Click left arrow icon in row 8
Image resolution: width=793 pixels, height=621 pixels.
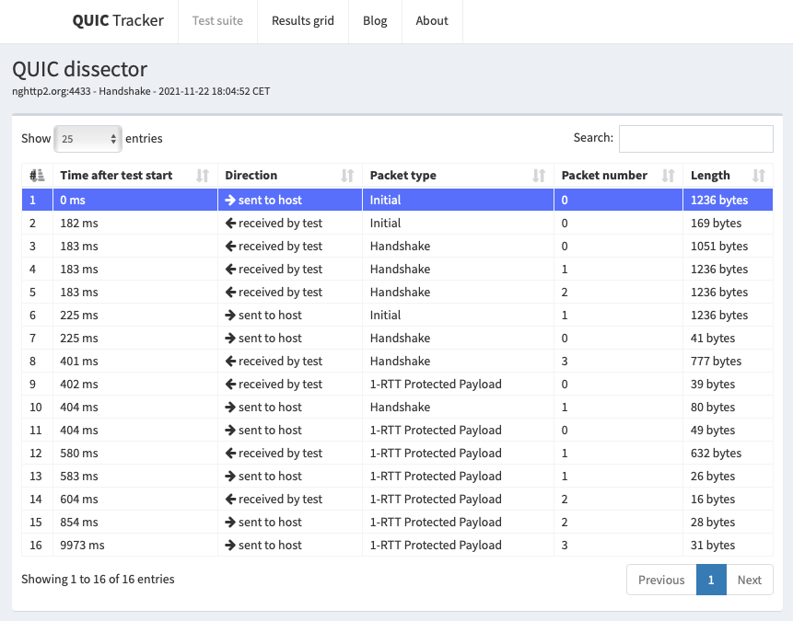click(x=230, y=362)
